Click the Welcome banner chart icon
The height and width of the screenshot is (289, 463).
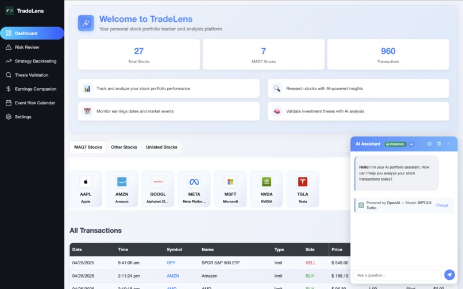coord(86,23)
